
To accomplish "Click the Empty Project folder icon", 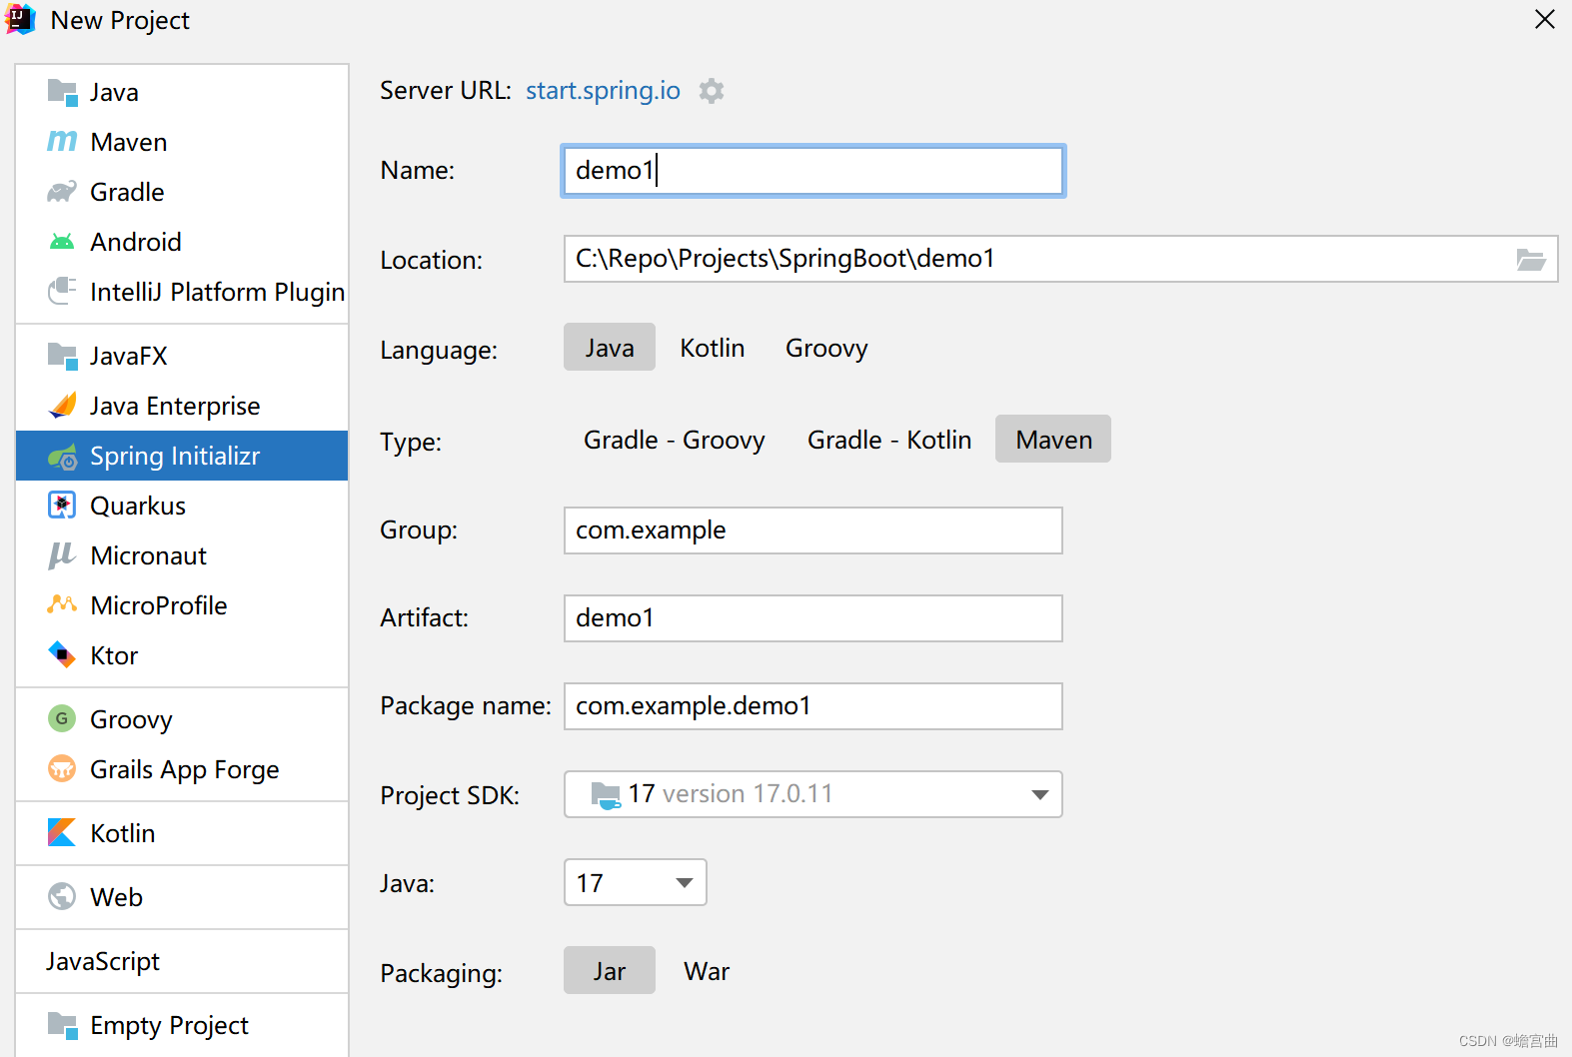I will pos(62,1025).
